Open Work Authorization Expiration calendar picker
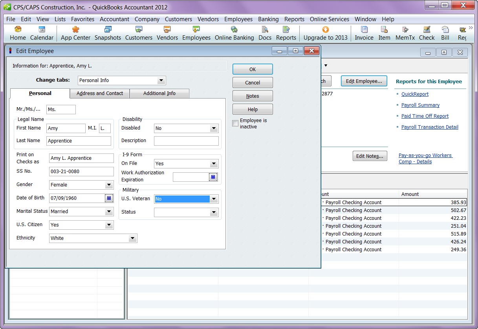478x329 pixels. click(213, 177)
